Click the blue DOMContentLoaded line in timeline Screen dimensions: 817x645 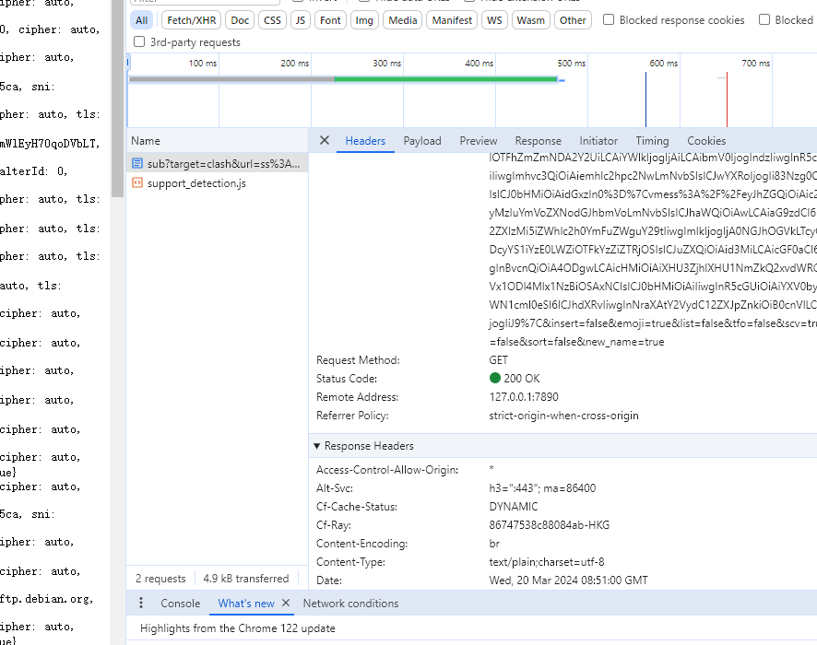[x=645, y=99]
